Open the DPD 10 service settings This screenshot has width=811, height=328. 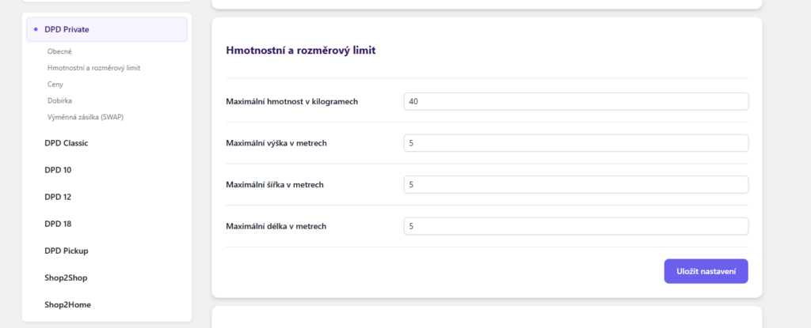pyautogui.click(x=58, y=170)
